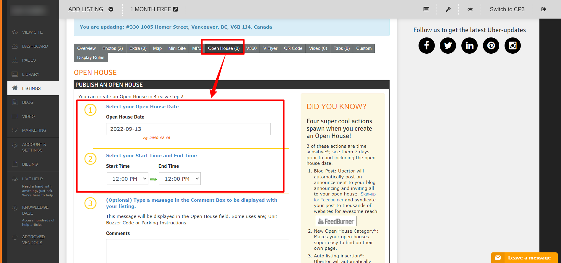Switch to the Photos (2) tab

coord(113,48)
